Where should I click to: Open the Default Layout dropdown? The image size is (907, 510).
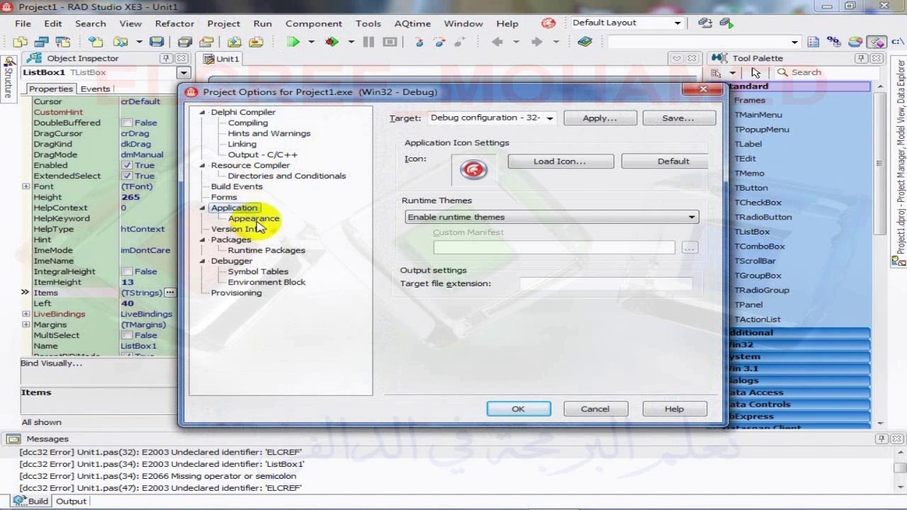coord(677,23)
